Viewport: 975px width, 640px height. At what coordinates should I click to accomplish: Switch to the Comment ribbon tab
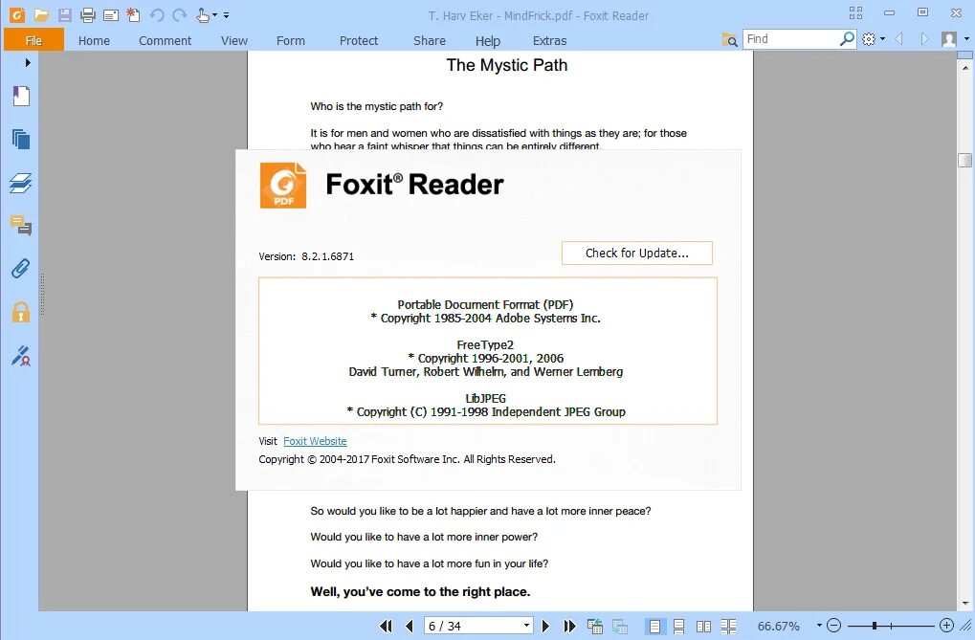165,40
